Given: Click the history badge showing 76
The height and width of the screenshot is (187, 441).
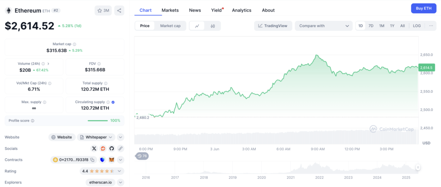Looking at the screenshot, I should pyautogui.click(x=142, y=156).
